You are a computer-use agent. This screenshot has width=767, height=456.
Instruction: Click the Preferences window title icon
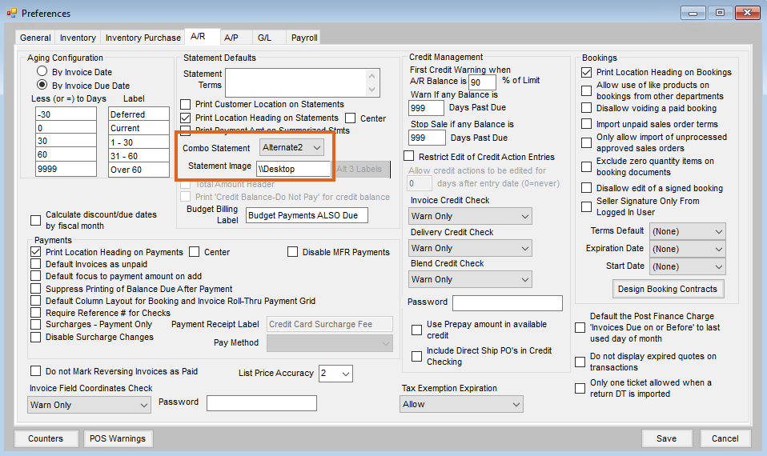12,13
